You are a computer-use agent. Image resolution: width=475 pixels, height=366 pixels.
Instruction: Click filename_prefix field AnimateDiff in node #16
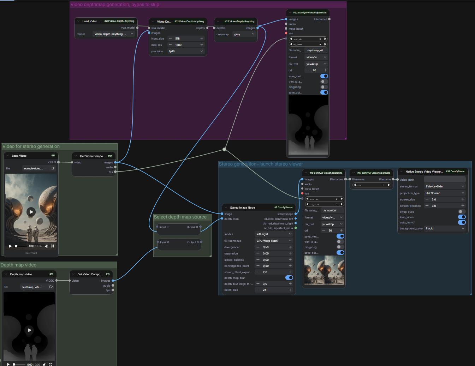[332, 211]
